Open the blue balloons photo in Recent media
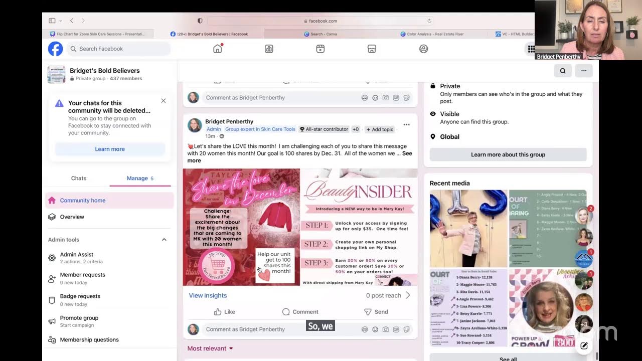 point(468,229)
